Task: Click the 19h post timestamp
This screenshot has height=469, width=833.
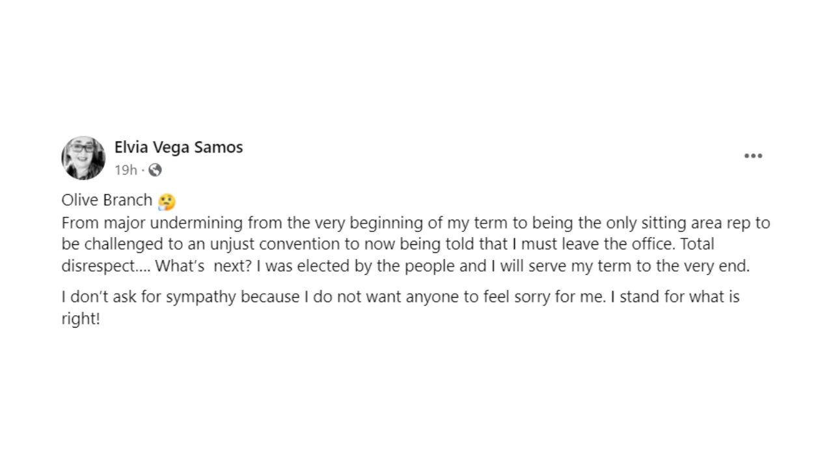Action: coord(126,170)
